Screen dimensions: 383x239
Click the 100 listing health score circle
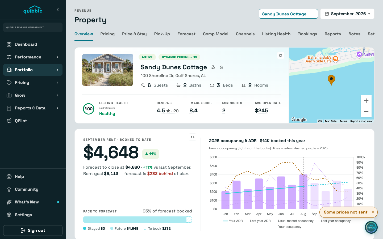[x=89, y=109]
